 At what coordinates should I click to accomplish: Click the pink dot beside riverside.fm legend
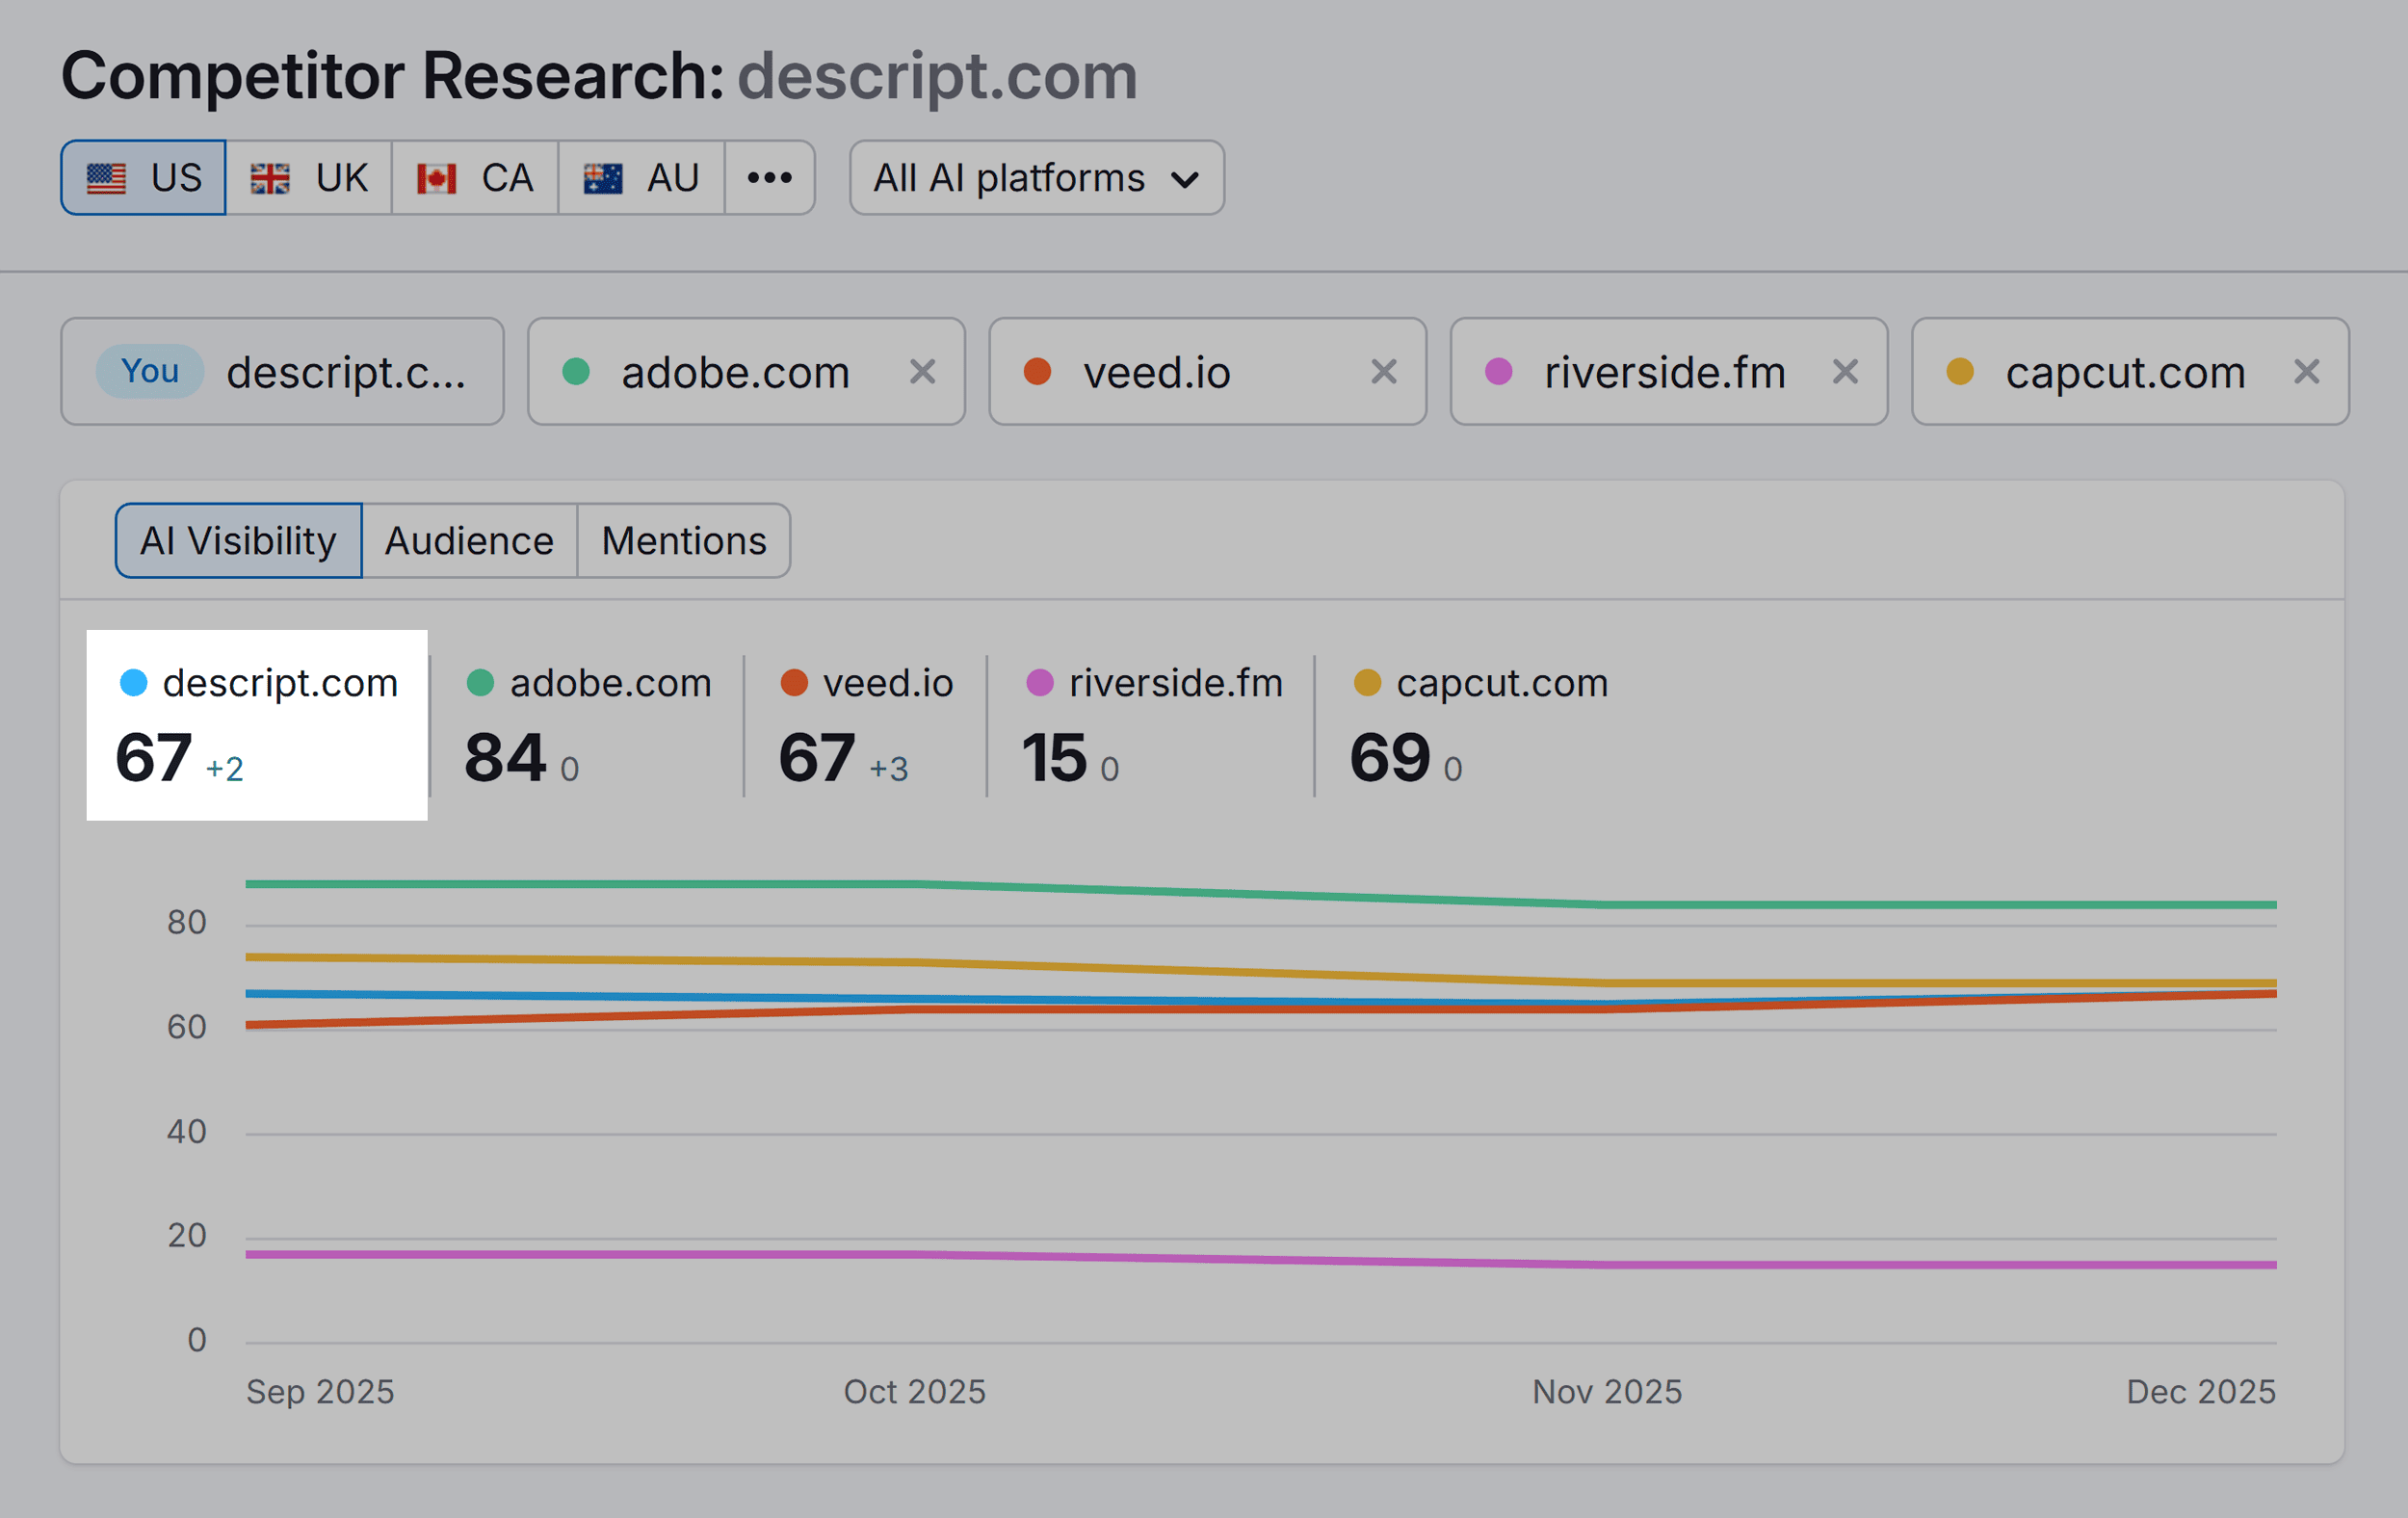point(1040,682)
